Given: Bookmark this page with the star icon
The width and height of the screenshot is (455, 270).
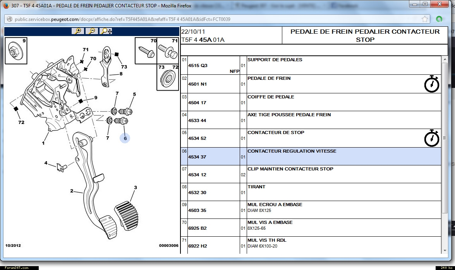Looking at the screenshot, I should coord(425,19).
